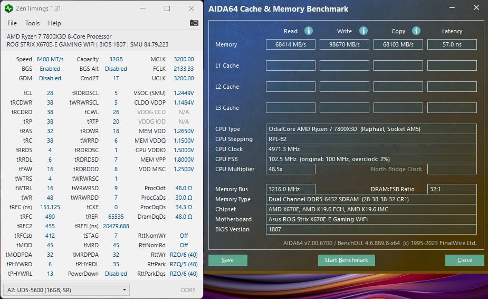The image size is (488, 299).
Task: Click the empty L2 Cache Write field
Action: [x=345, y=87]
